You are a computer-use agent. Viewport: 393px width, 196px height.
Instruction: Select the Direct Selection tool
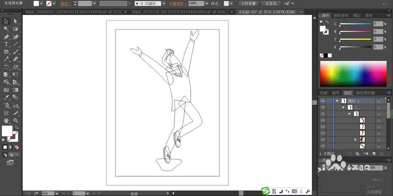click(x=16, y=22)
